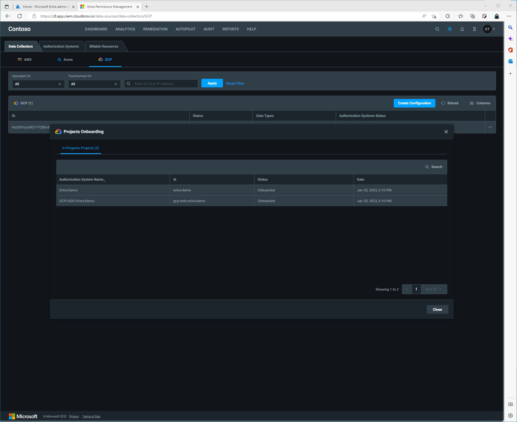The height and width of the screenshot is (422, 517).
Task: Click the Id or IP Address field
Action: click(164, 84)
